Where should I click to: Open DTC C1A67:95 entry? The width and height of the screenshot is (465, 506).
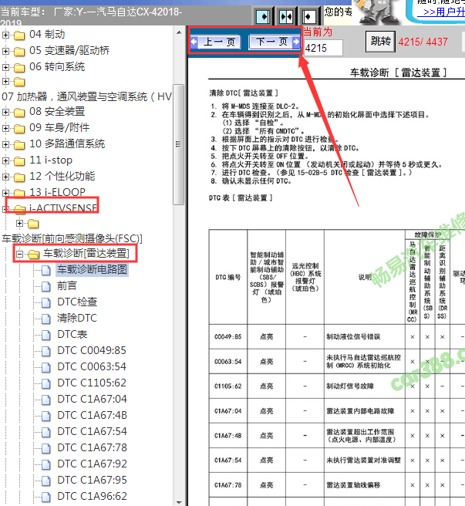92,480
